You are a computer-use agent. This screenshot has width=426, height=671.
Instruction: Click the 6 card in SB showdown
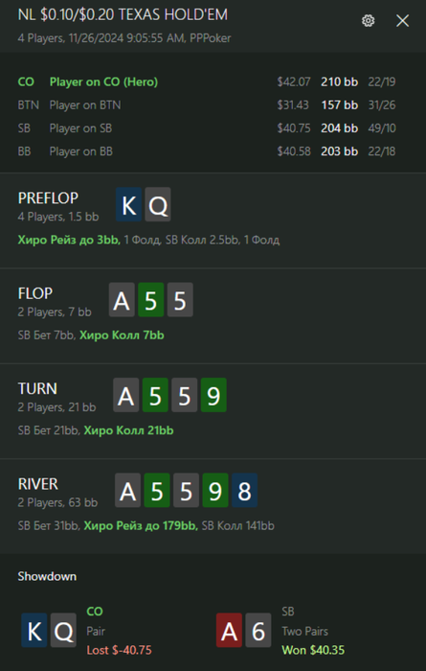click(x=258, y=631)
